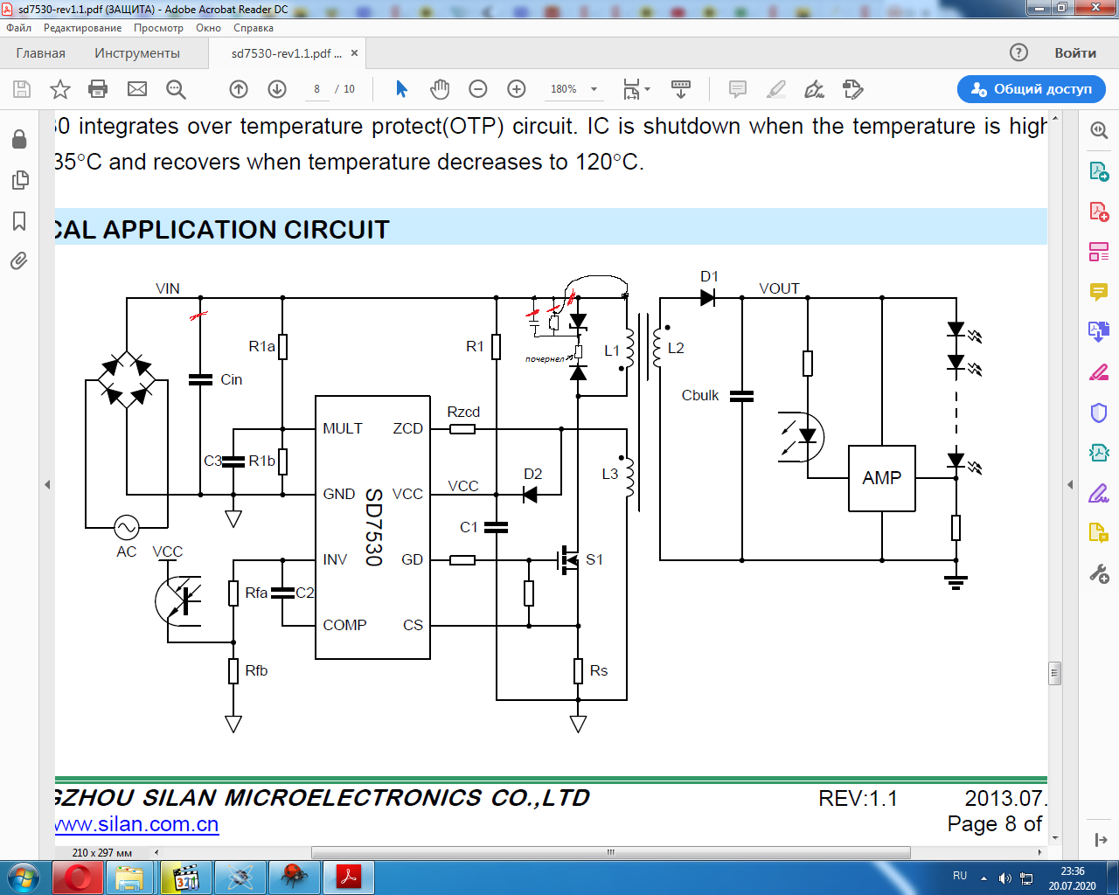Viewport: 1119px width, 895px height.
Task: Open the Окно menu
Action: point(208,28)
